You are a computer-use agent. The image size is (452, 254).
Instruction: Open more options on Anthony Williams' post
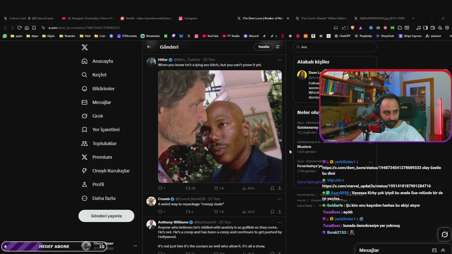[279, 222]
